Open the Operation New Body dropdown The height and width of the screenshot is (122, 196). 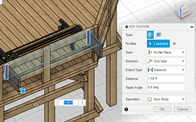click(166, 99)
